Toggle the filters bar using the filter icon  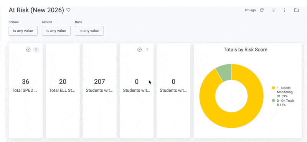[274, 10]
